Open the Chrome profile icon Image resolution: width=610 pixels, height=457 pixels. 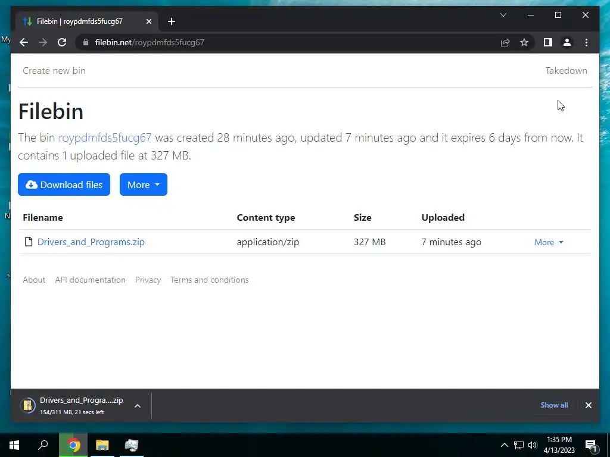click(x=567, y=42)
